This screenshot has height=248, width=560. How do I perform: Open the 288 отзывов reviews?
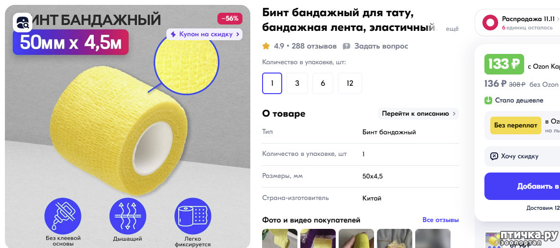click(x=314, y=46)
